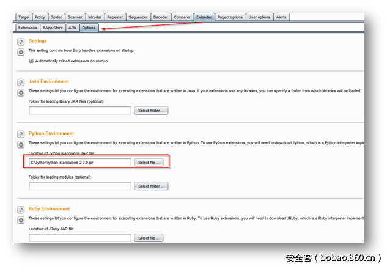The height and width of the screenshot is (269, 390).
Task: Open the Comparer tab
Action: (x=182, y=17)
